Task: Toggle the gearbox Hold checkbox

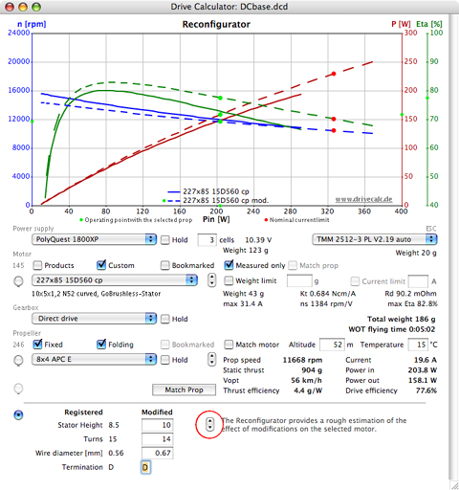Action: tap(165, 319)
